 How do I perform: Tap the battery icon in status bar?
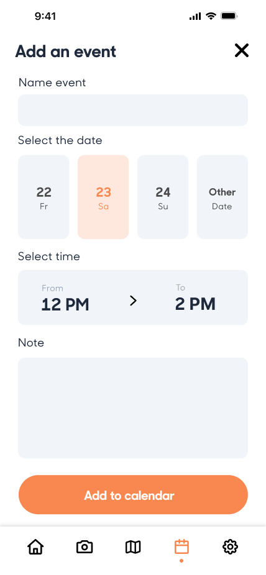[229, 16]
